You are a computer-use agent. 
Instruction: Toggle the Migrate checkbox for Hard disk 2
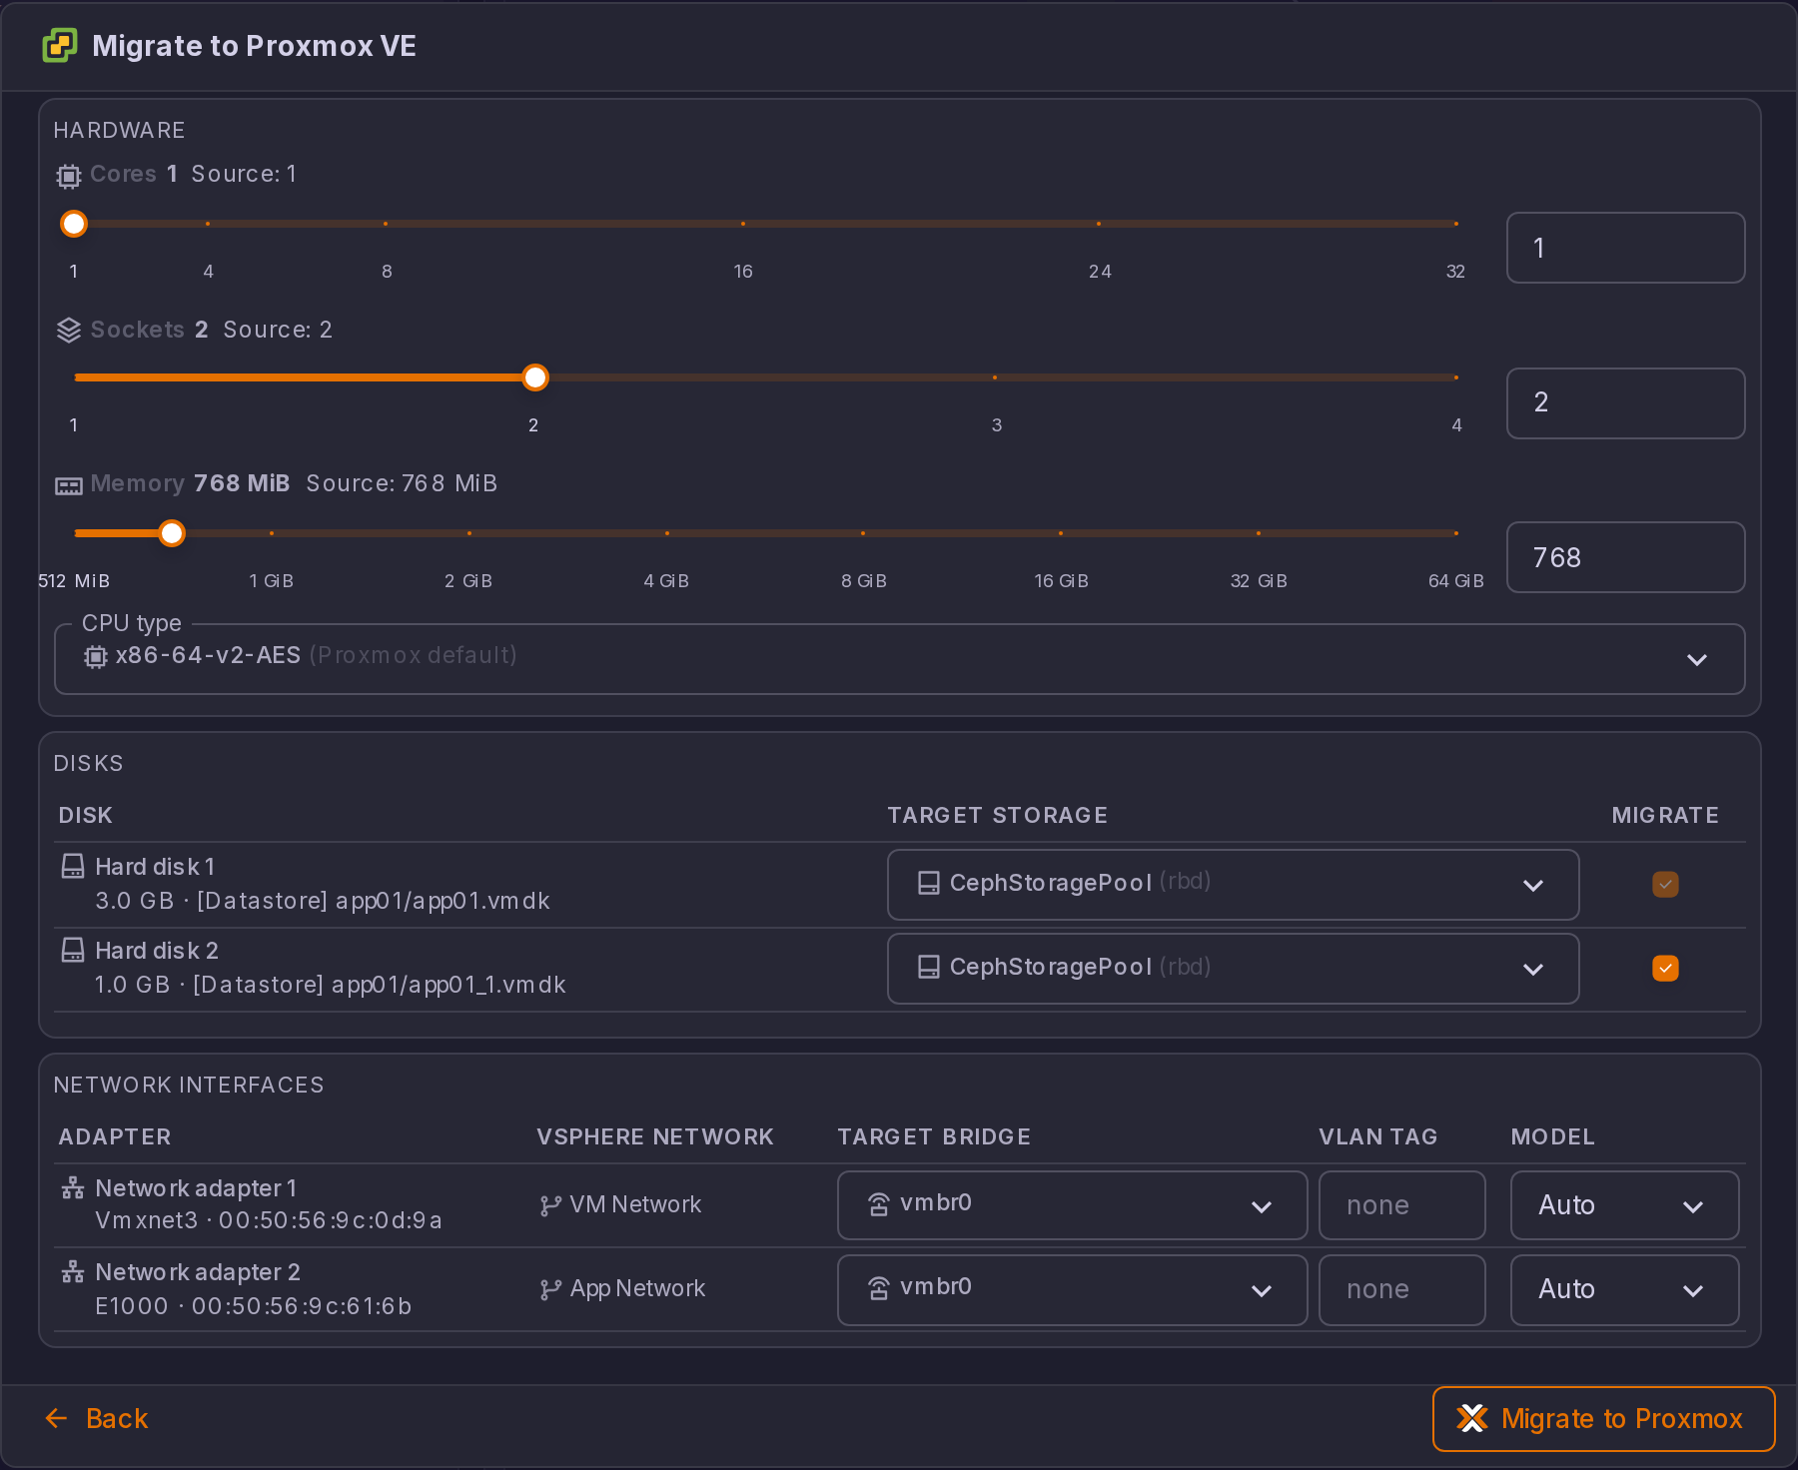1665,968
